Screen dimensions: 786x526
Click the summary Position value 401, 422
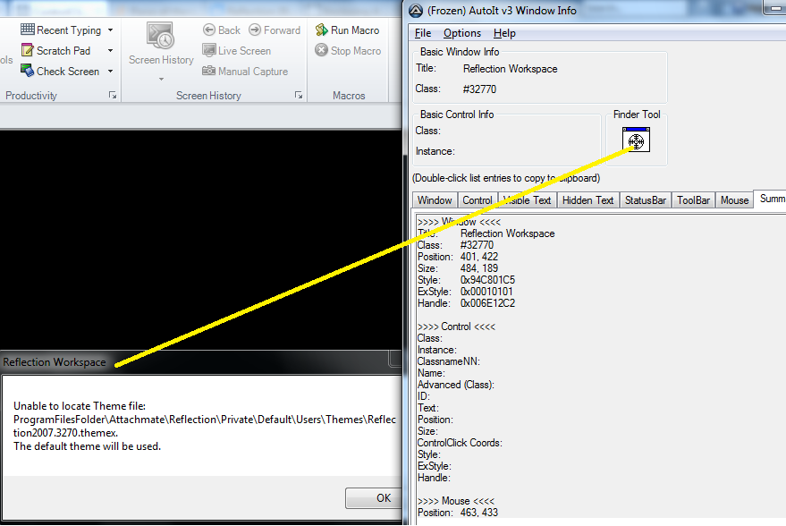(479, 257)
